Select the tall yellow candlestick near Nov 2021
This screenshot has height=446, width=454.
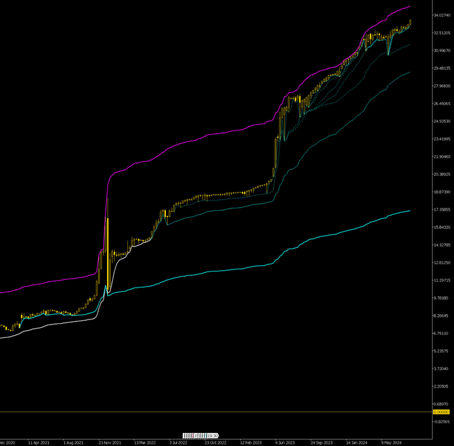tap(108, 253)
